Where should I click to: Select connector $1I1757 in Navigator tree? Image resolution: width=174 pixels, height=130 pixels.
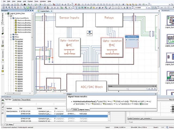pos(20,56)
